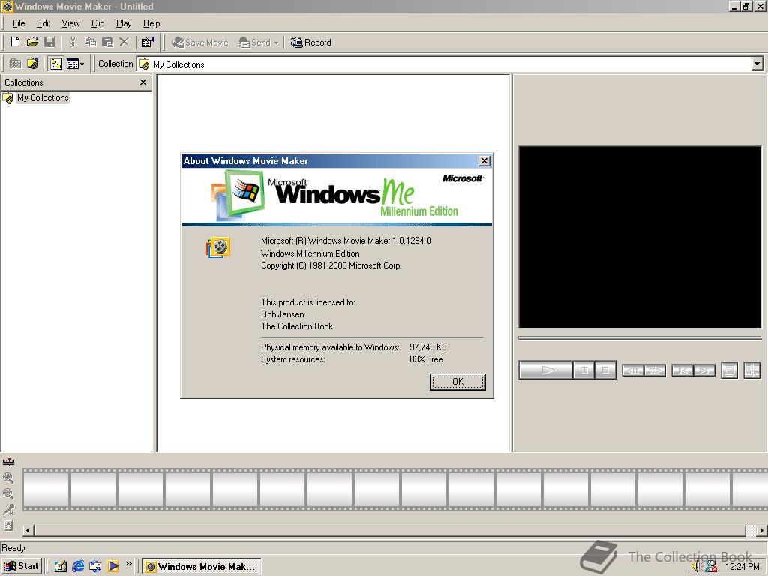Click the Back skip button
Screen dimensions: 768x576
pyautogui.click(x=682, y=370)
